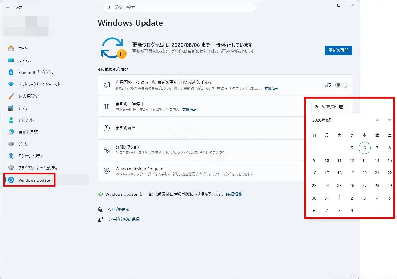Choose date 29 in the calendar

[x=390, y=186]
